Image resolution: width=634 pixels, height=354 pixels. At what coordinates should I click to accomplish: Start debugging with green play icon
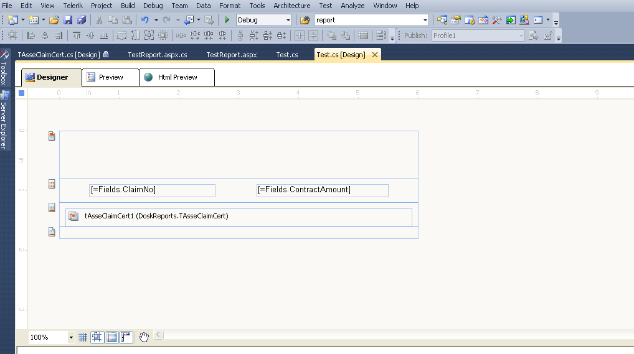227,20
